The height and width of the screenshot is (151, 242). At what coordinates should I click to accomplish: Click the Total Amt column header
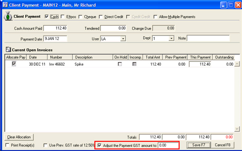153,57
